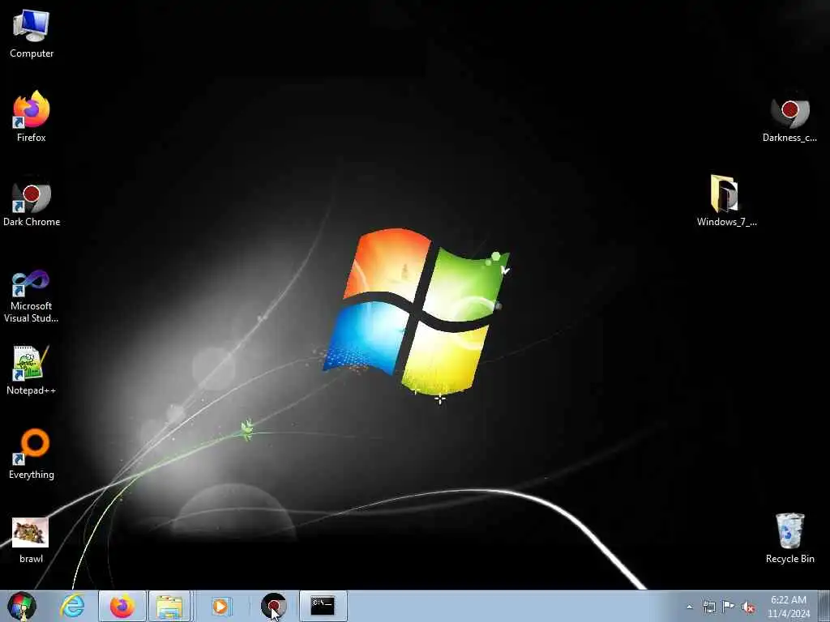Image resolution: width=830 pixels, height=622 pixels.
Task: Select the brawl image file
Action: pyautogui.click(x=32, y=540)
